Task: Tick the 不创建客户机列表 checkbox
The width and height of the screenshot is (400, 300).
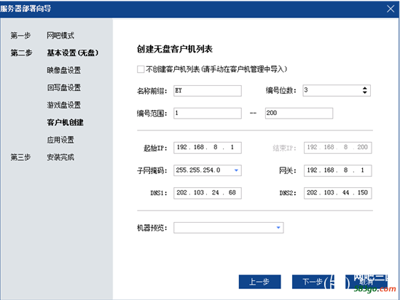Action: (141, 69)
